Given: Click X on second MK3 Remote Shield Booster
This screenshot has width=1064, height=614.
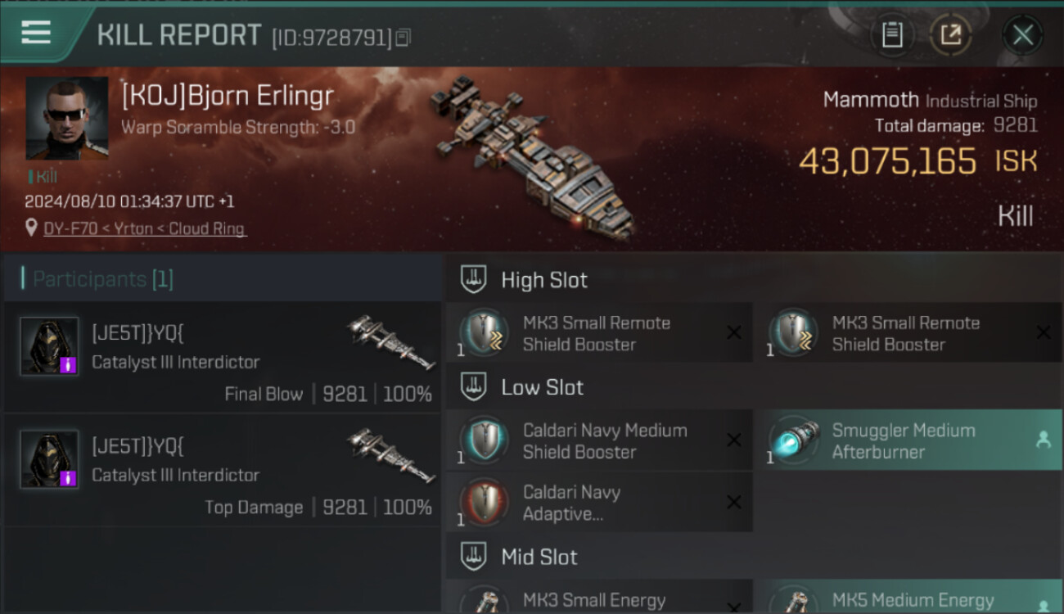Looking at the screenshot, I should pyautogui.click(x=1044, y=332).
